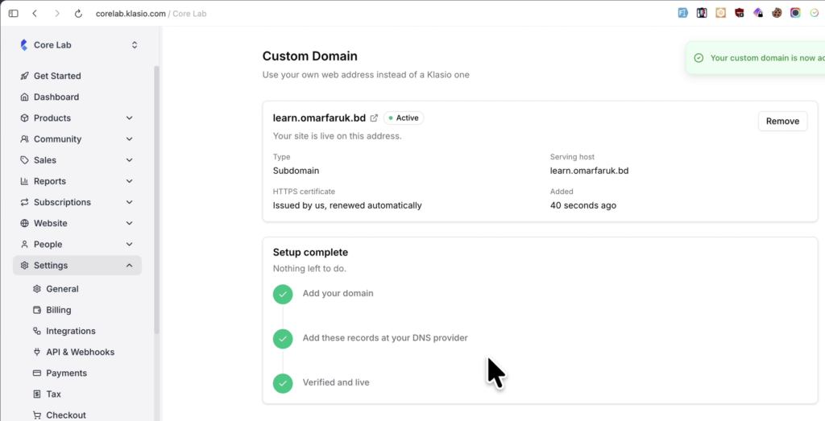Click the orange hexagon extension icon
Image resolution: width=825 pixels, height=421 pixels.
click(x=720, y=13)
